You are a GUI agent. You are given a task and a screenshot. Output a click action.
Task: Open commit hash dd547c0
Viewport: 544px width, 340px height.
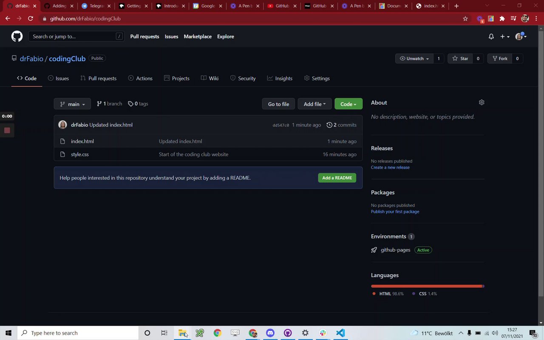(280, 125)
